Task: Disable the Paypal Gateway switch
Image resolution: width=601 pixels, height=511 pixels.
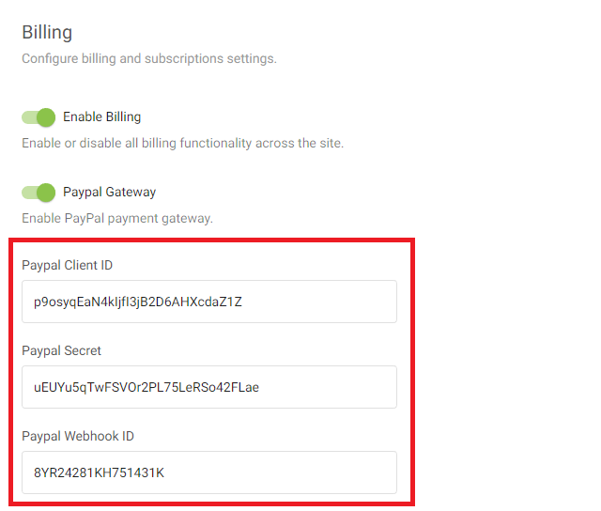Action: pyautogui.click(x=39, y=193)
